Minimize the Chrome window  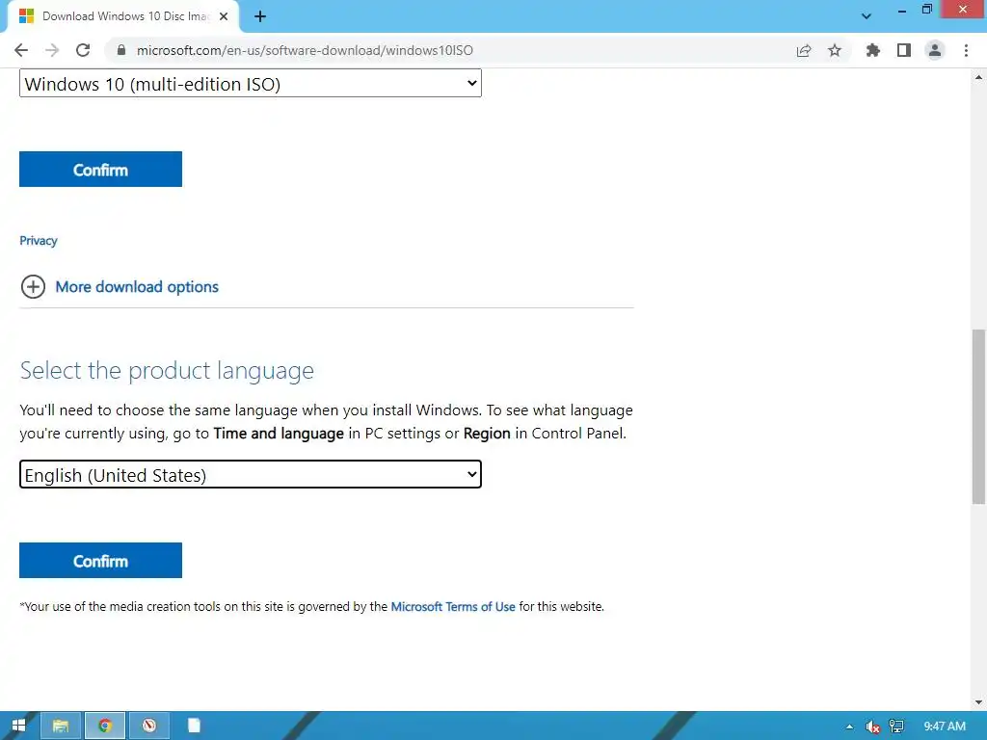(902, 10)
